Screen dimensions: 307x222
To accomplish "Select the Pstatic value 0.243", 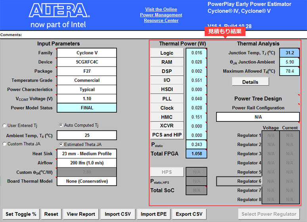I will coord(197,144).
